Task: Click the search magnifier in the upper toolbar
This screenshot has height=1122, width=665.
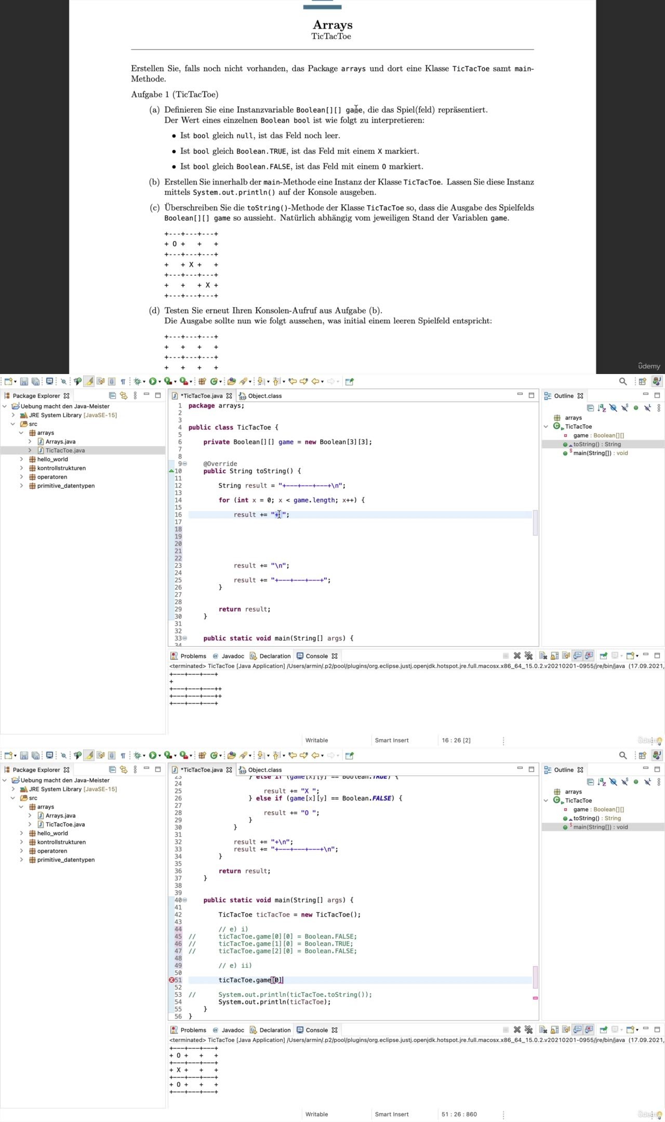Action: click(622, 381)
